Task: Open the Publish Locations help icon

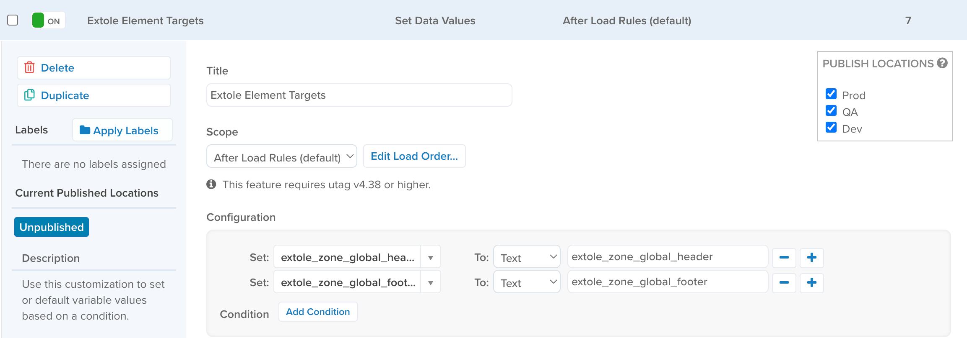Action: (942, 63)
